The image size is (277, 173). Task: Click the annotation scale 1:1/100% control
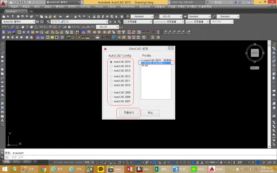coord(211,162)
